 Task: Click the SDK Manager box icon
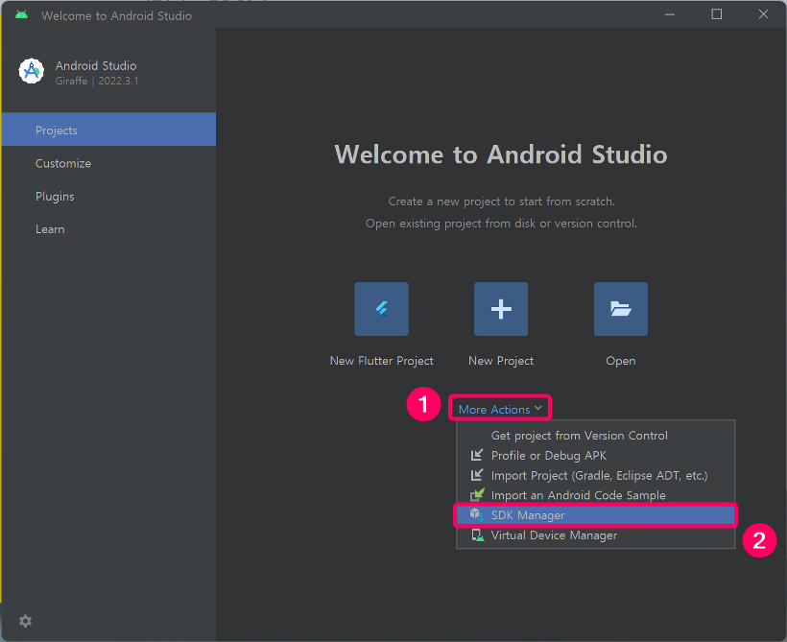(477, 514)
